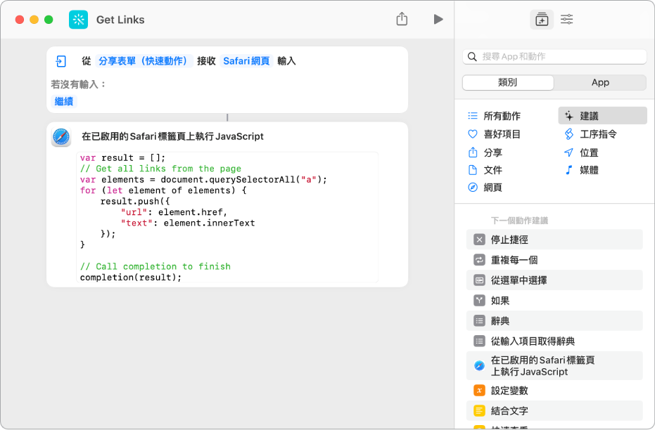This screenshot has height=430, width=655.
Task: Toggle the shortcut details sliders panel
Action: tap(566, 19)
